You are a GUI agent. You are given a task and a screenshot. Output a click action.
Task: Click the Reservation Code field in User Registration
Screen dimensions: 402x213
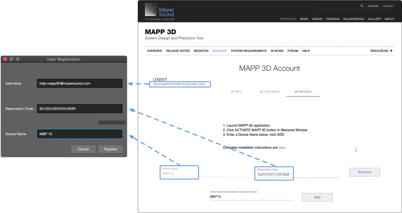click(80, 108)
